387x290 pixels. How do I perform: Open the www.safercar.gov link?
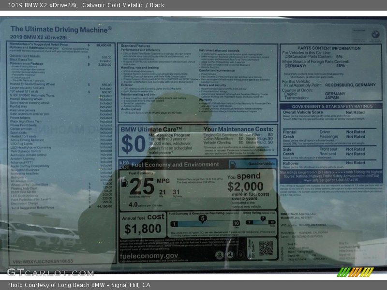pyautogui.click(x=331, y=180)
